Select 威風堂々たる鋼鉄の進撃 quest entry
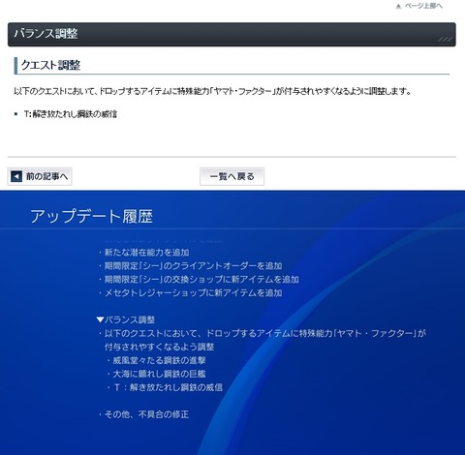 pyautogui.click(x=159, y=360)
